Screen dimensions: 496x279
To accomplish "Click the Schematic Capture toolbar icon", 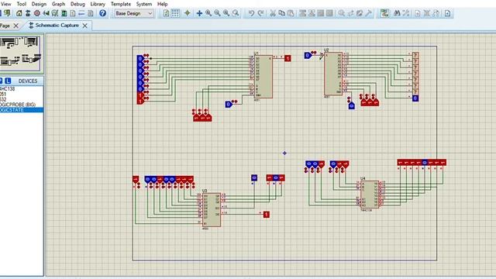I will click(28, 13).
